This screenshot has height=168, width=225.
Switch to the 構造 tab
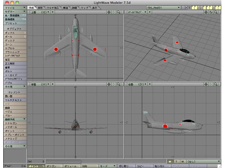coord(65,8)
